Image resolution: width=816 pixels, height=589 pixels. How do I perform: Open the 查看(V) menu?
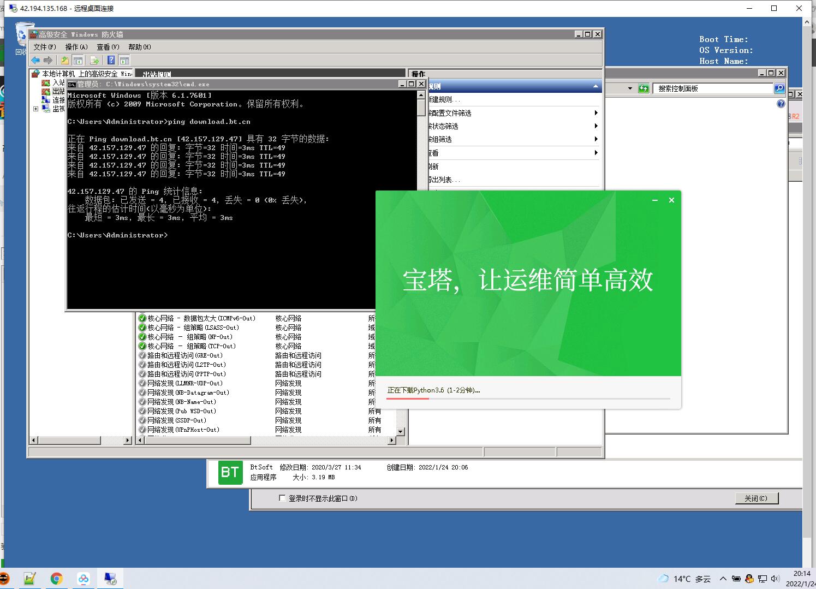108,47
